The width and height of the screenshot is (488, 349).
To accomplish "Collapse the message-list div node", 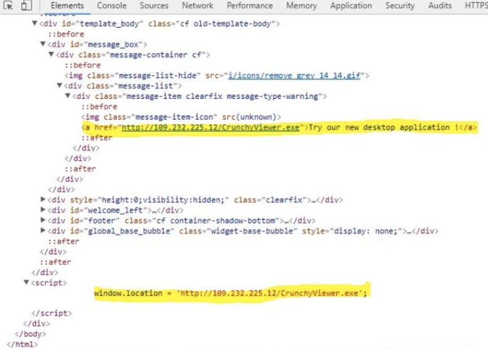I will (x=59, y=85).
